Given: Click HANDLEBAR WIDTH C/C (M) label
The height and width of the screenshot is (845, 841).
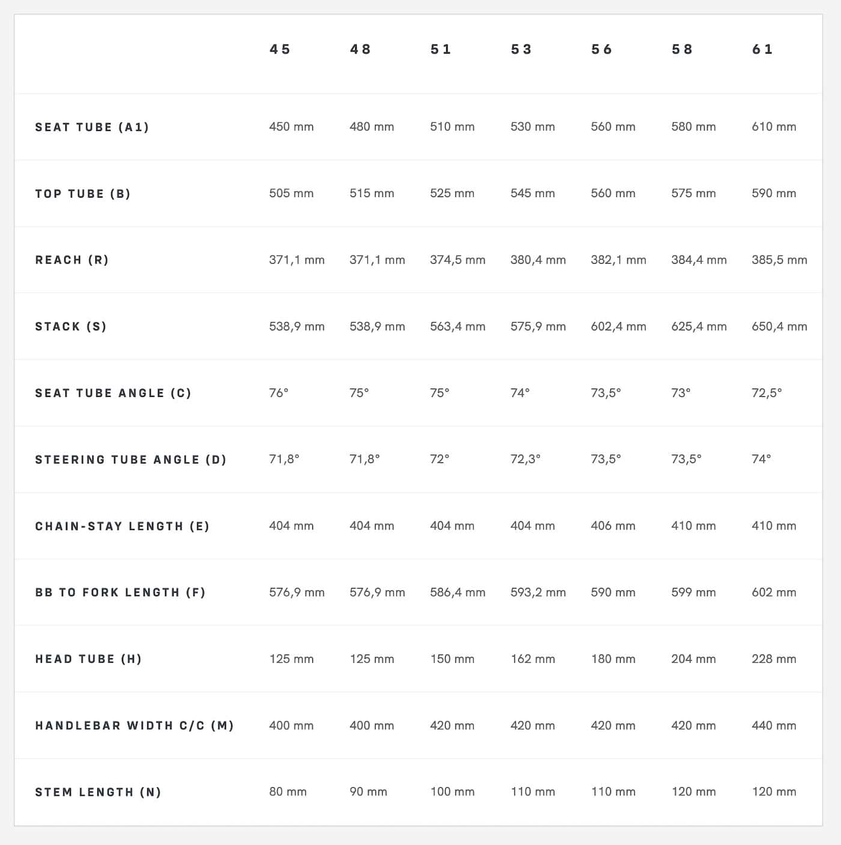Looking at the screenshot, I should pos(135,726).
